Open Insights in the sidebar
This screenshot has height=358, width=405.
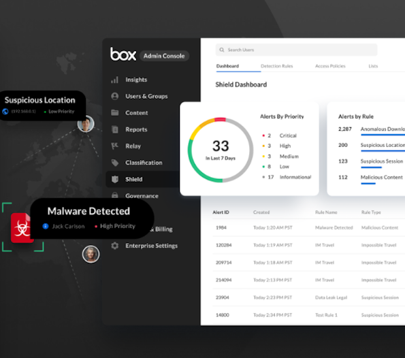point(136,80)
